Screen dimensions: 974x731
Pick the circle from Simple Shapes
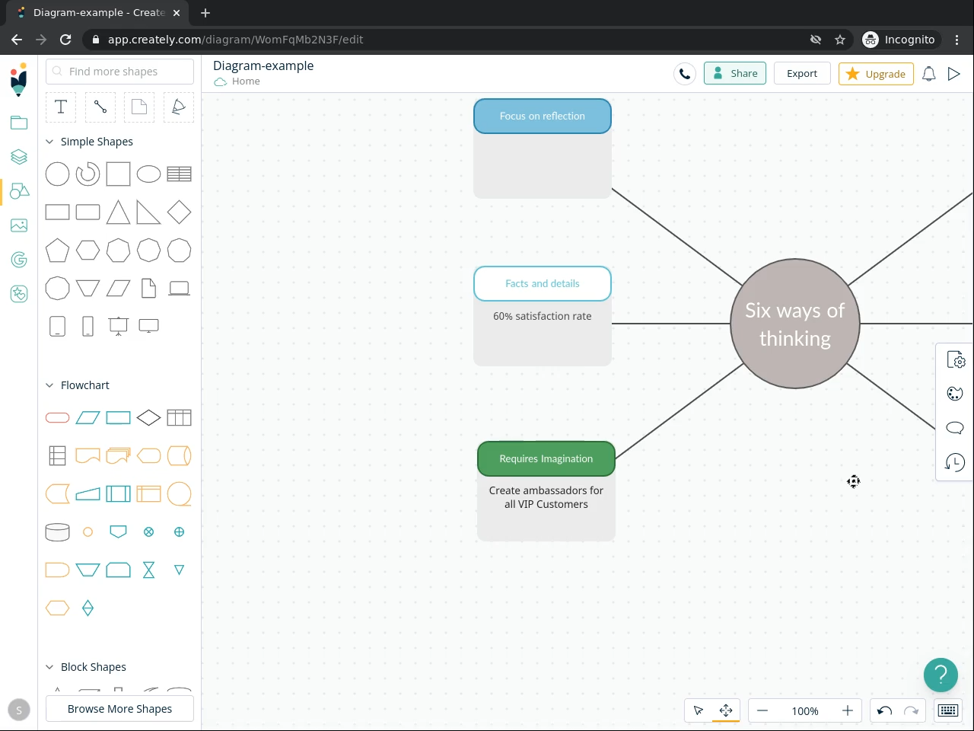tap(57, 174)
